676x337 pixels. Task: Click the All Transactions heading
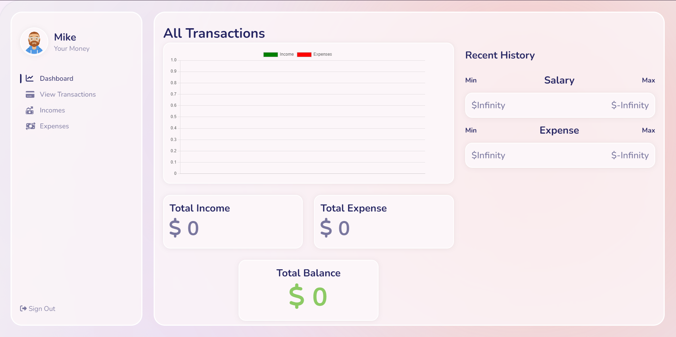214,33
